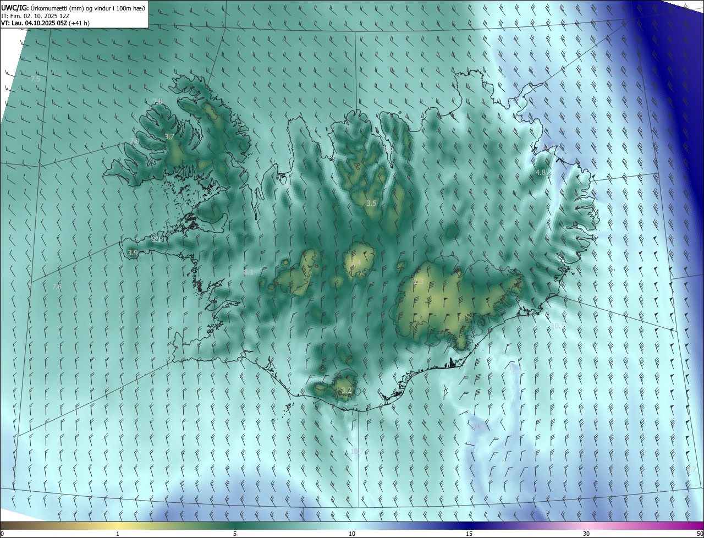Click the map value '7.6'
This screenshot has width=704, height=538.
coord(57,287)
